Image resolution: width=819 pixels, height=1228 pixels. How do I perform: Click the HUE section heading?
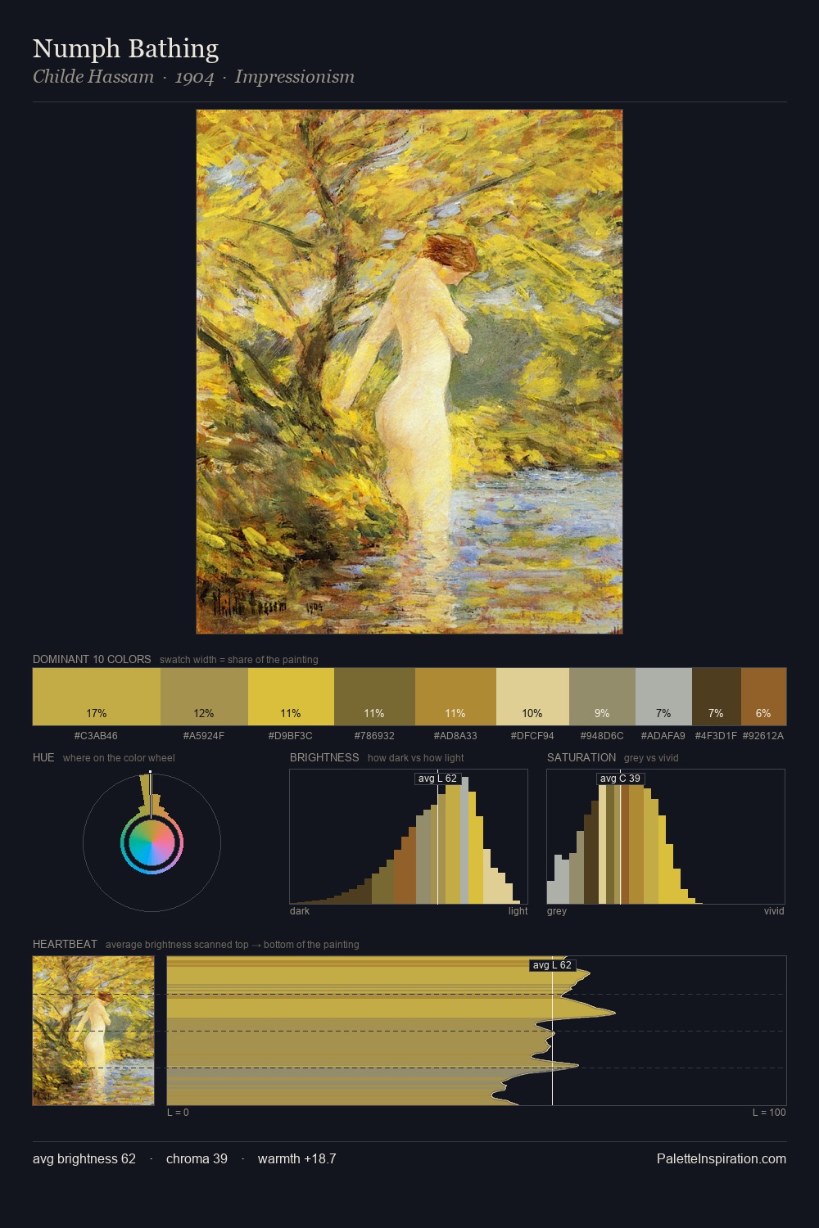tap(43, 757)
